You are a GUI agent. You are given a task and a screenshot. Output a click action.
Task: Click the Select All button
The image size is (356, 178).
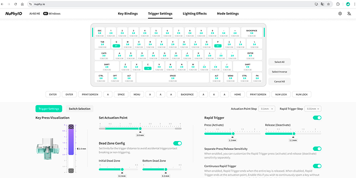pos(279,62)
